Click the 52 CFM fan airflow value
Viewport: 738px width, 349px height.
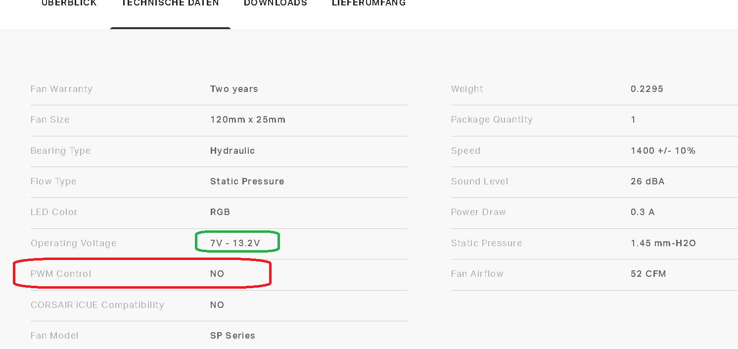[x=648, y=274]
